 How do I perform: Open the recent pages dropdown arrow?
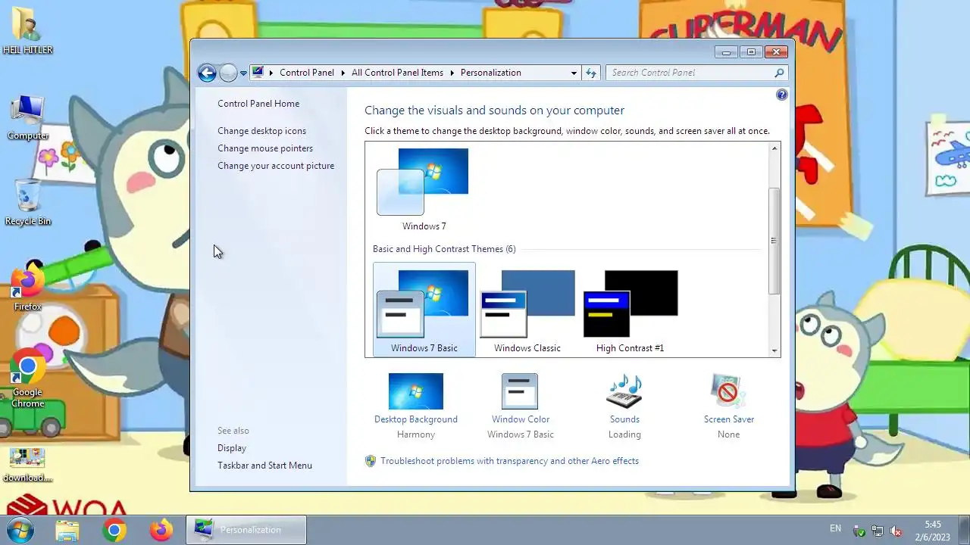click(243, 73)
